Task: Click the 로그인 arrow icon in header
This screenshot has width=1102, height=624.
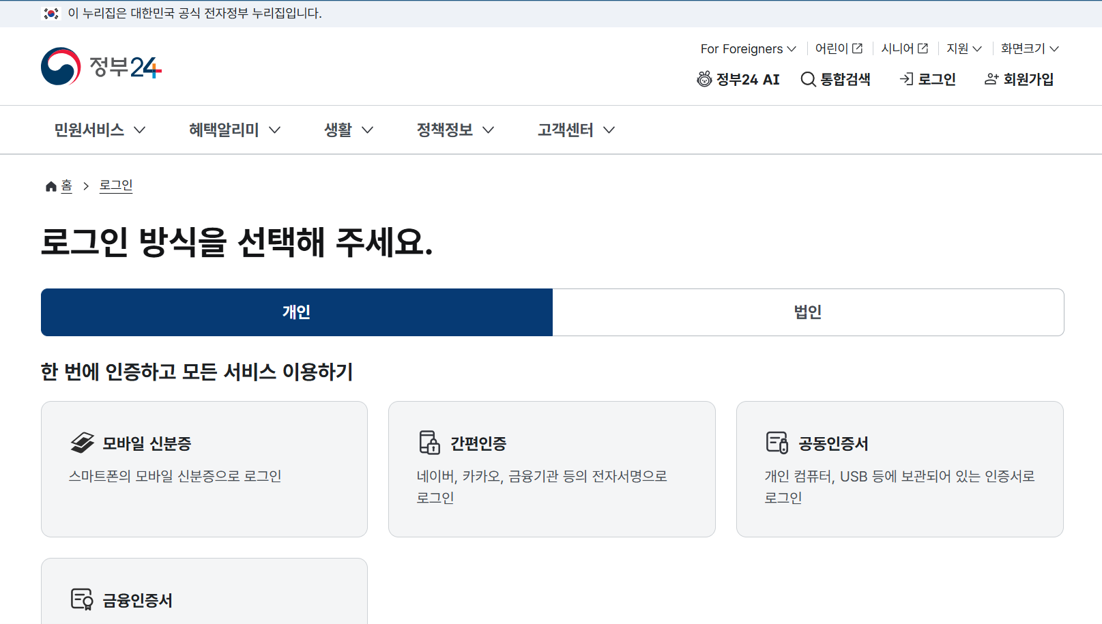Action: coord(906,79)
